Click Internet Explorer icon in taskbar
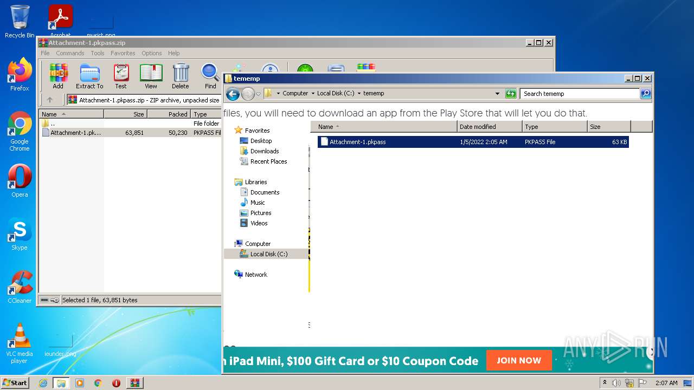The height and width of the screenshot is (390, 694). tap(43, 383)
